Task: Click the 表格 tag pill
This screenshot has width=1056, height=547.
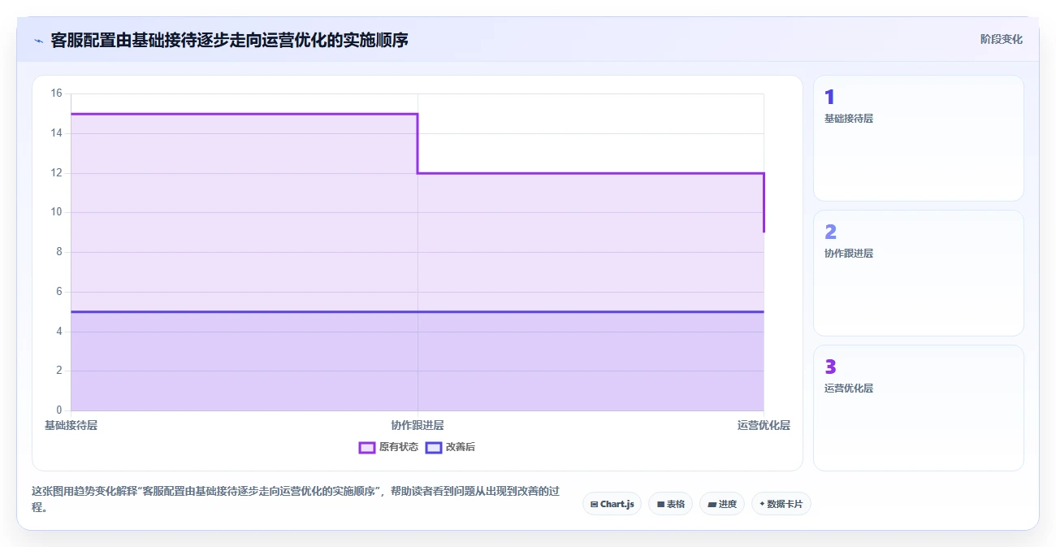Action: click(670, 504)
